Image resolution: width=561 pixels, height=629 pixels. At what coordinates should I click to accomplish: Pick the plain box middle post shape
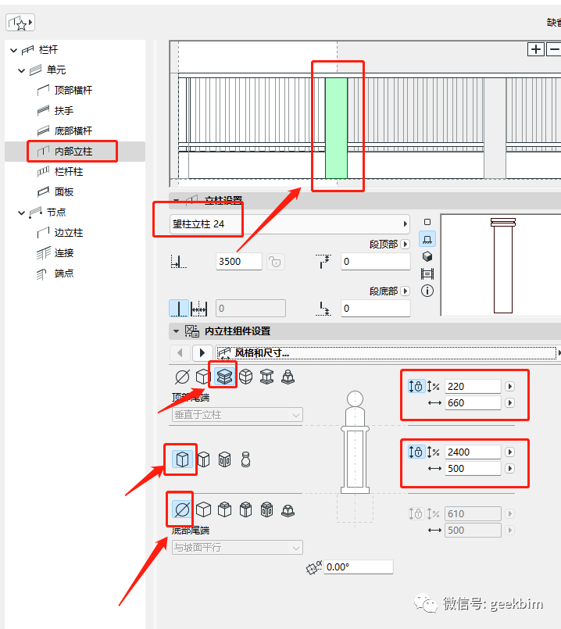tap(182, 459)
